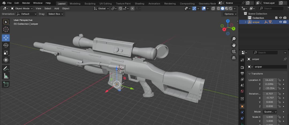
Task: Toggle snapping magnet icon
Action: [120, 9]
